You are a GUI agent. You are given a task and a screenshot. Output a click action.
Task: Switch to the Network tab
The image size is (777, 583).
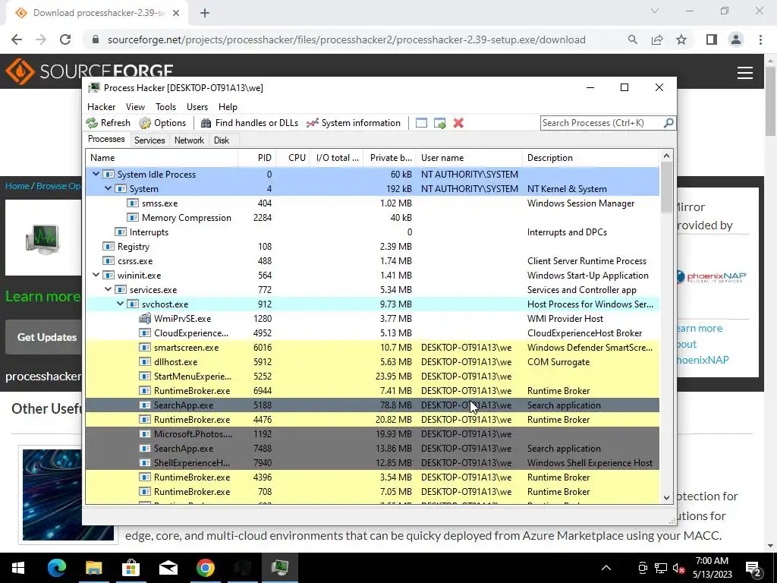pos(189,140)
